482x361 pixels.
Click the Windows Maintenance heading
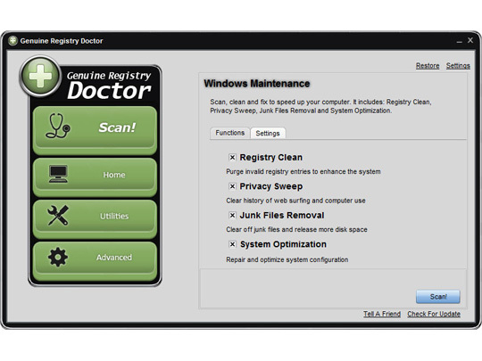click(257, 84)
